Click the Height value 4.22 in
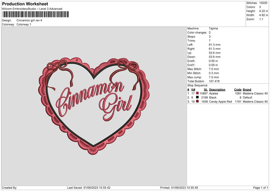Image resolution: width=270 pixels, height=191 pixels. 263,11
